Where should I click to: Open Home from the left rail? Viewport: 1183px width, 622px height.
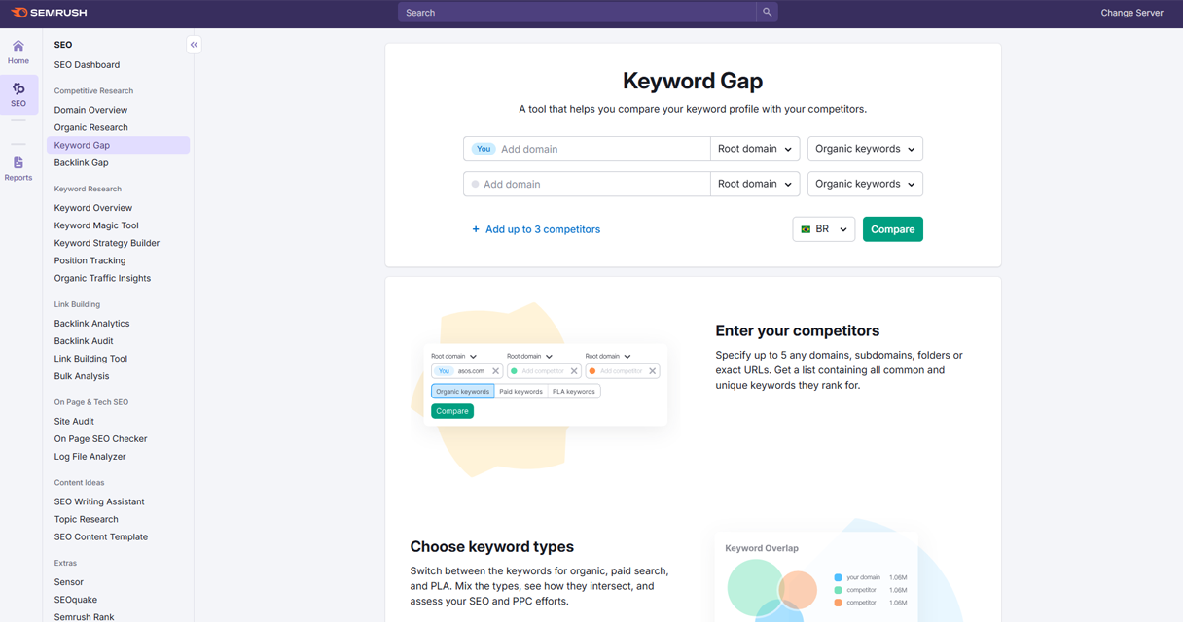[x=18, y=52]
